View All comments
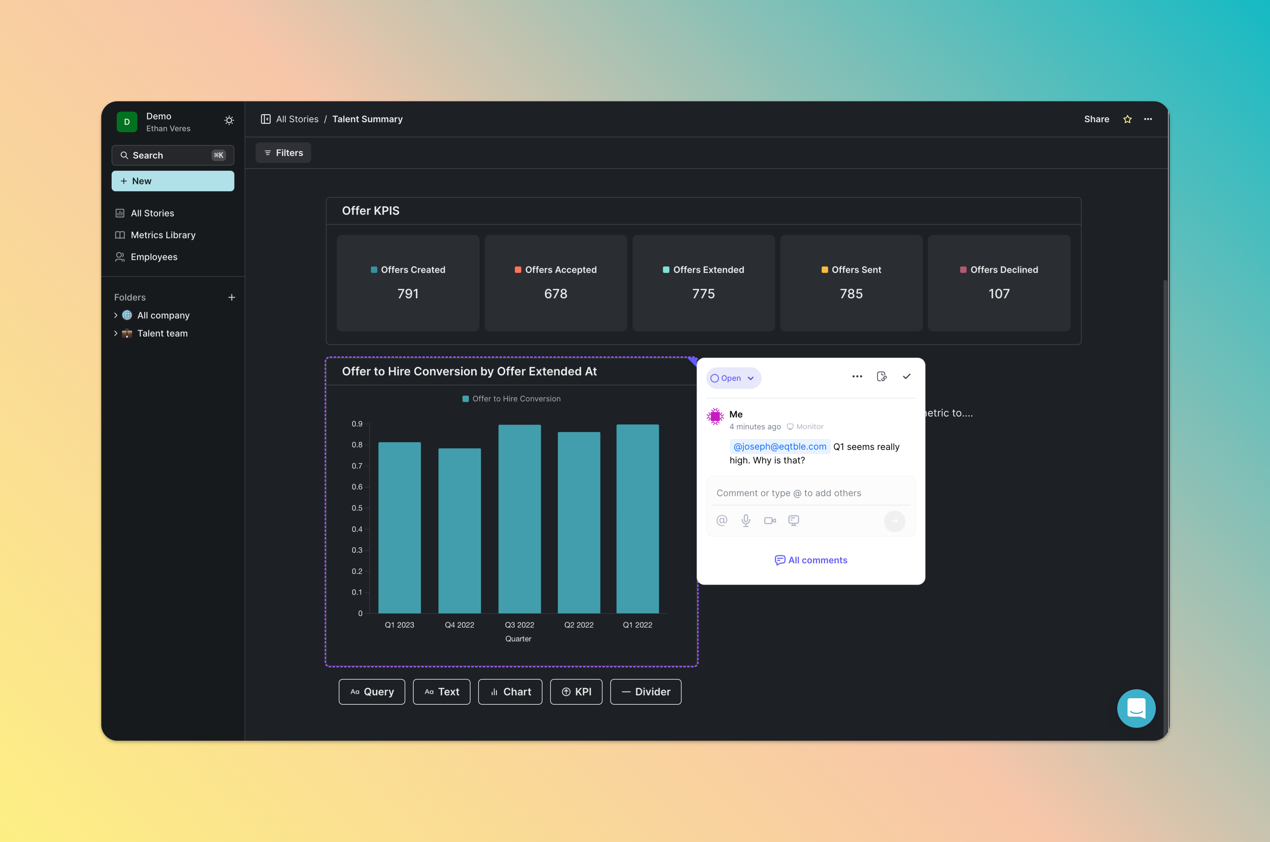This screenshot has height=842, width=1270. tap(811, 560)
